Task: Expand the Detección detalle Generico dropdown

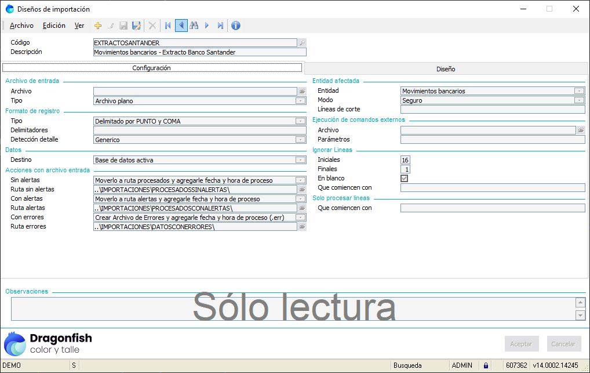Action: [300, 140]
